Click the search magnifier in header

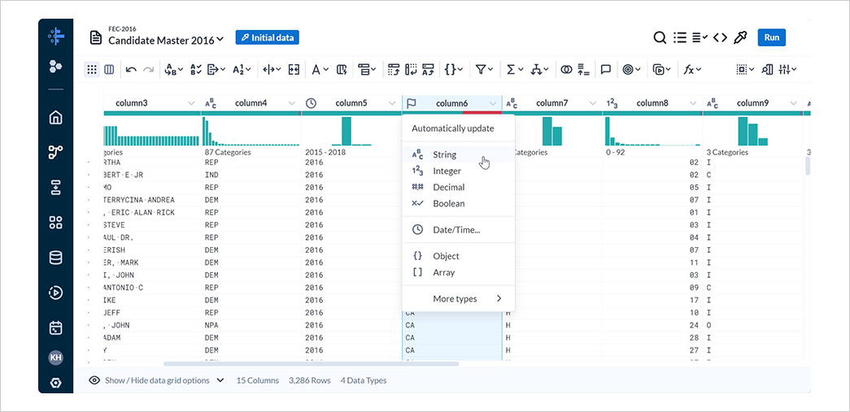pyautogui.click(x=659, y=37)
